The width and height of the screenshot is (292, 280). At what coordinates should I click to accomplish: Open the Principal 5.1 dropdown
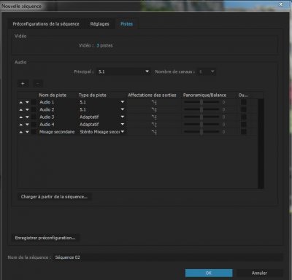123,71
